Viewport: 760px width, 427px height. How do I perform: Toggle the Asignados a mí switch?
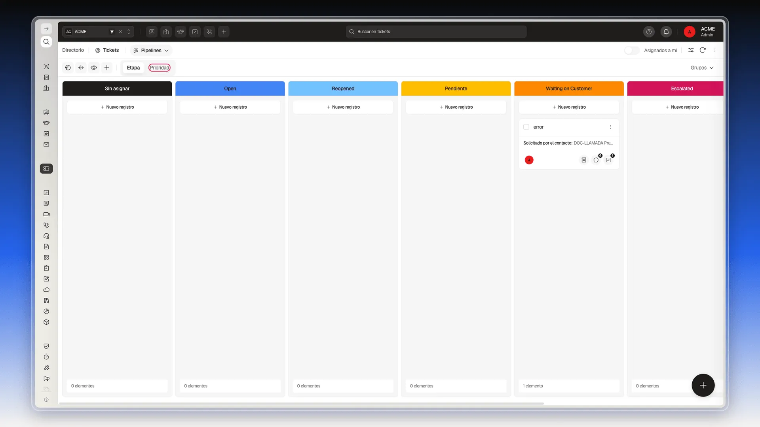pos(632,51)
